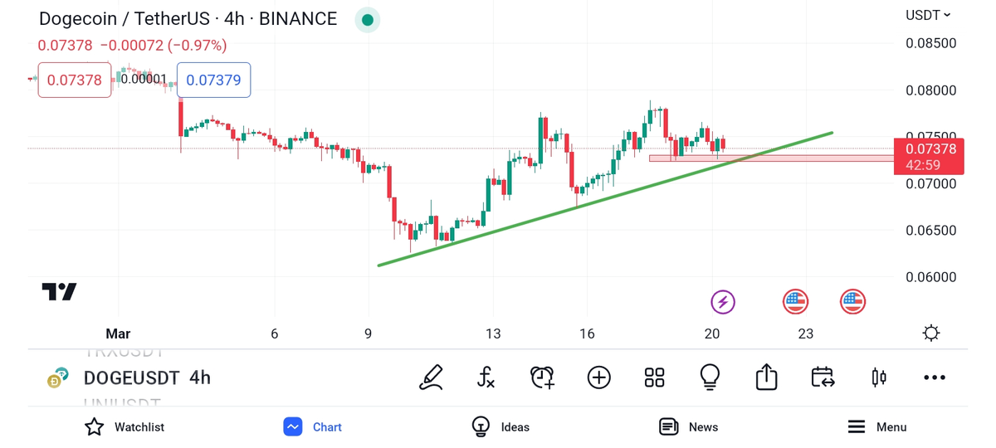This screenshot has width=996, height=448.
Task: Switch to the News tab
Action: coord(688,426)
